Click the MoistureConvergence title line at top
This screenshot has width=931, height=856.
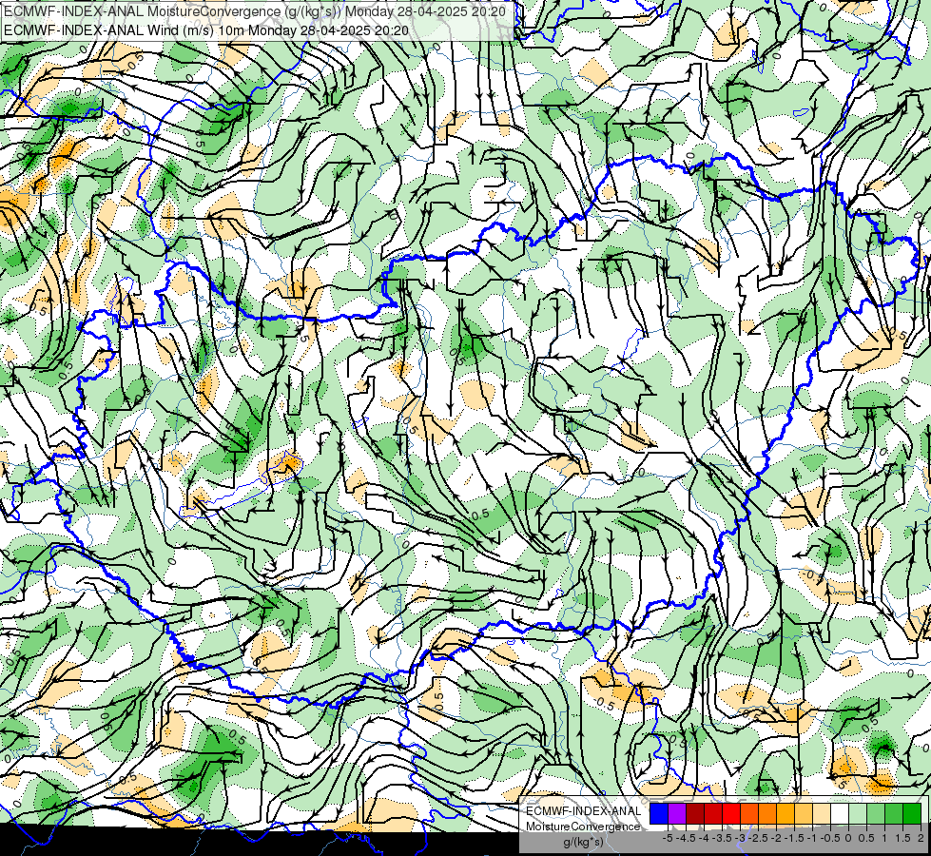[255, 11]
